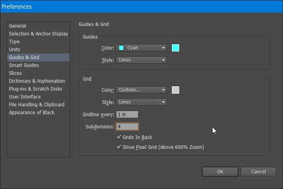Screen dimensions: 283x189
Task: Open Selection & Anchor Display preferences
Action: click(38, 34)
